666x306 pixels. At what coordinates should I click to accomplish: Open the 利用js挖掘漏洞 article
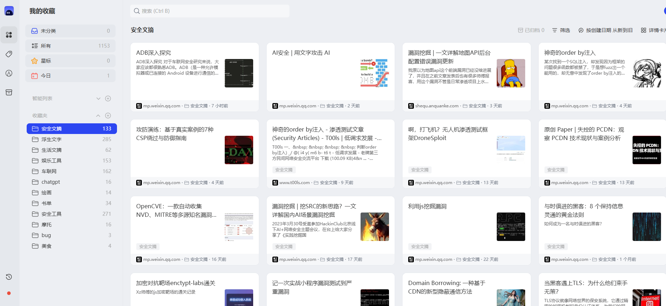[x=427, y=206]
